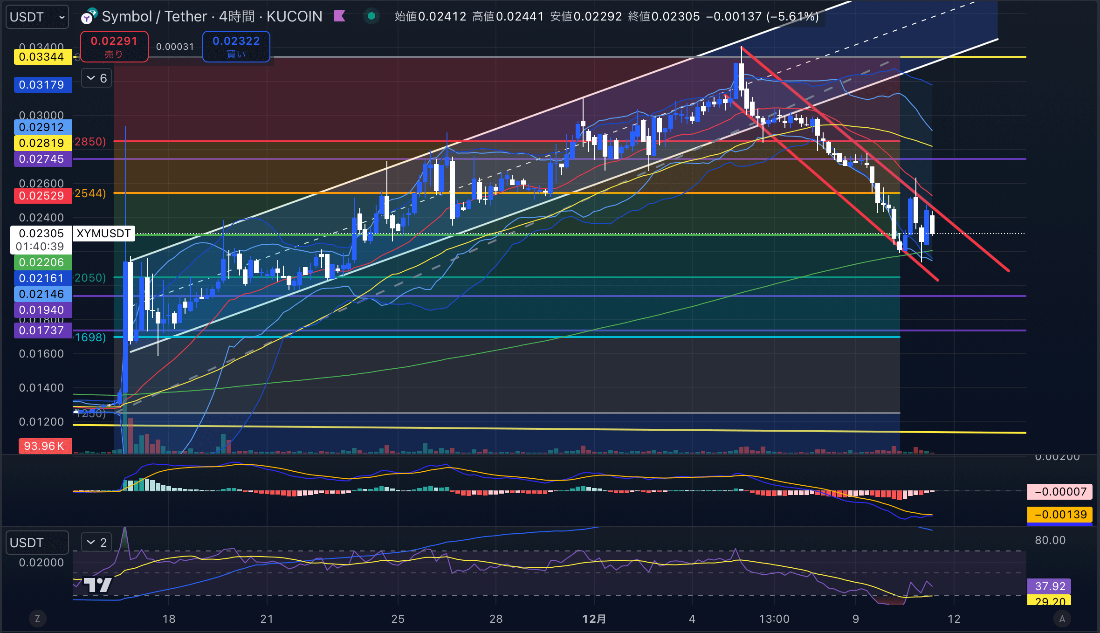The image size is (1100, 633).
Task: Click the green market status dot
Action: point(371,16)
